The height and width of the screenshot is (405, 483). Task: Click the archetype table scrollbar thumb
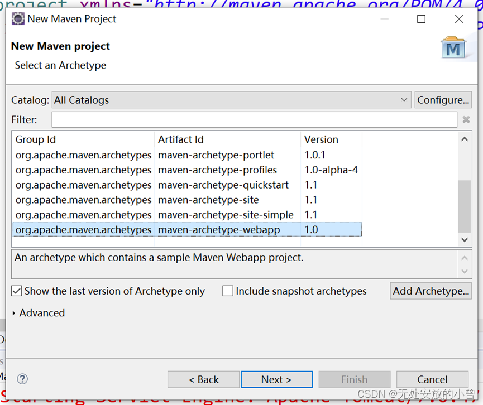464,206
